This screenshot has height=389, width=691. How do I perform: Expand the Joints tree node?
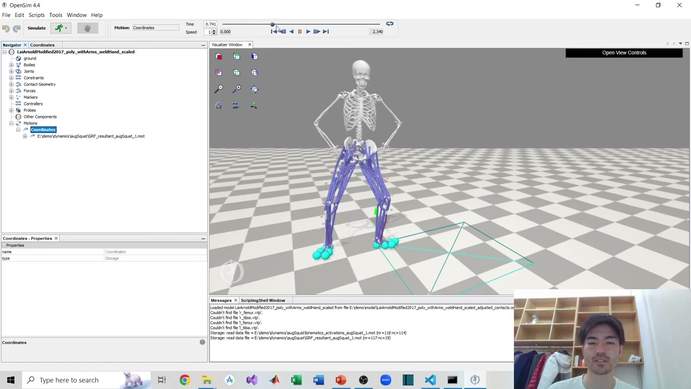coord(11,71)
